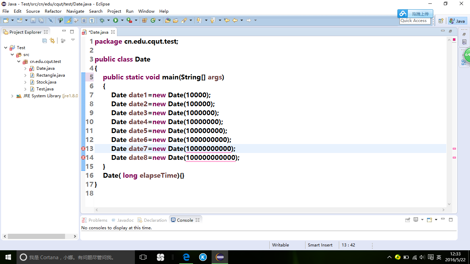
Task: Switch to the Problems tab
Action: 95,220
